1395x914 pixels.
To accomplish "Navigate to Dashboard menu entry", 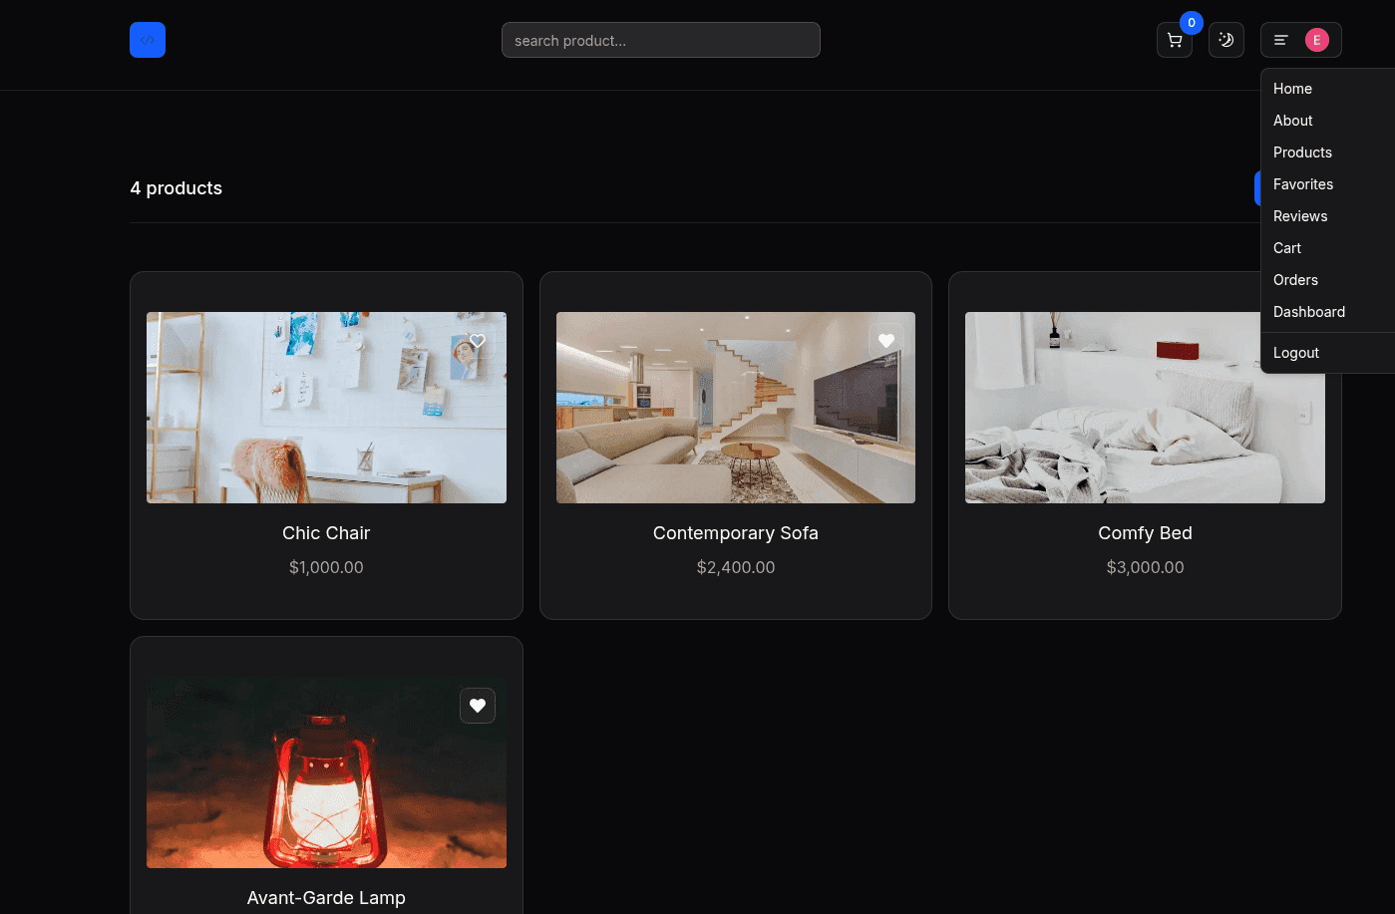I will (1308, 312).
